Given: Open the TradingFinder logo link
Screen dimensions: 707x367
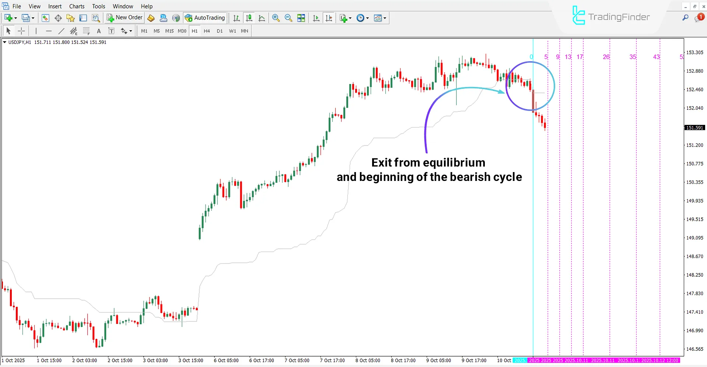Looking at the screenshot, I should (x=611, y=16).
